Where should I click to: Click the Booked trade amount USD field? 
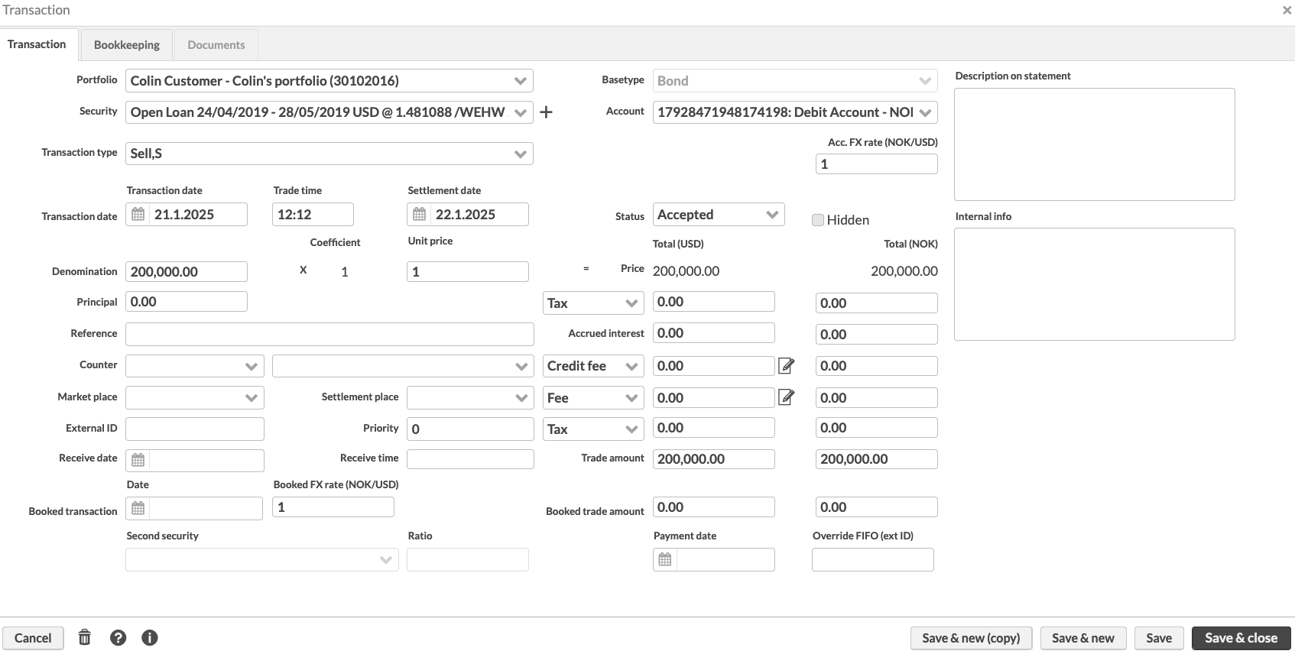pyautogui.click(x=714, y=507)
